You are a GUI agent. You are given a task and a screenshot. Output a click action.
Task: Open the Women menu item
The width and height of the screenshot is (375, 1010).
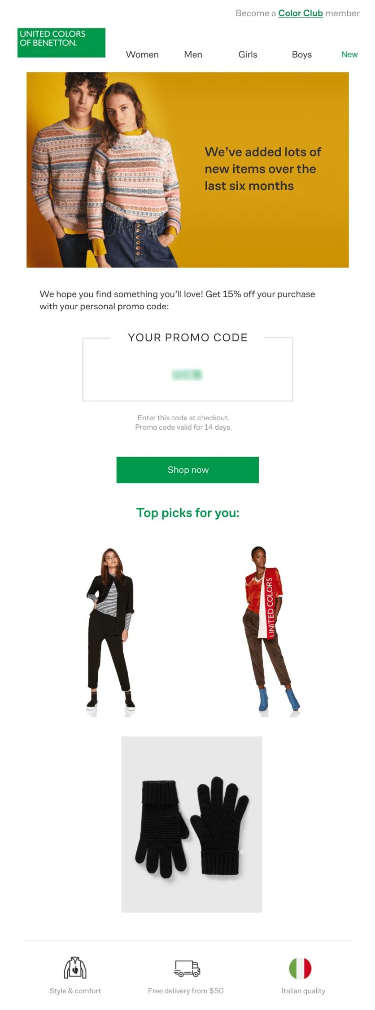pos(142,54)
